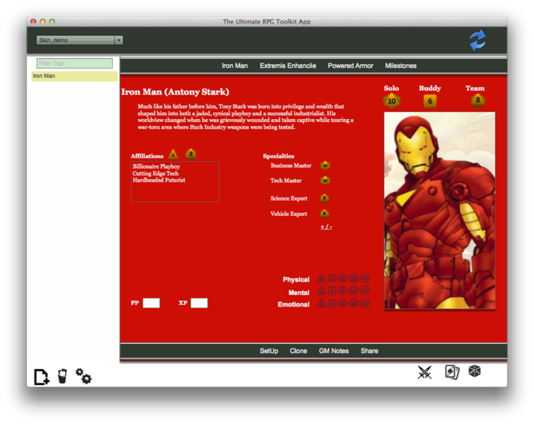Create a new document with page-plus icon
534x424 pixels.
click(41, 377)
